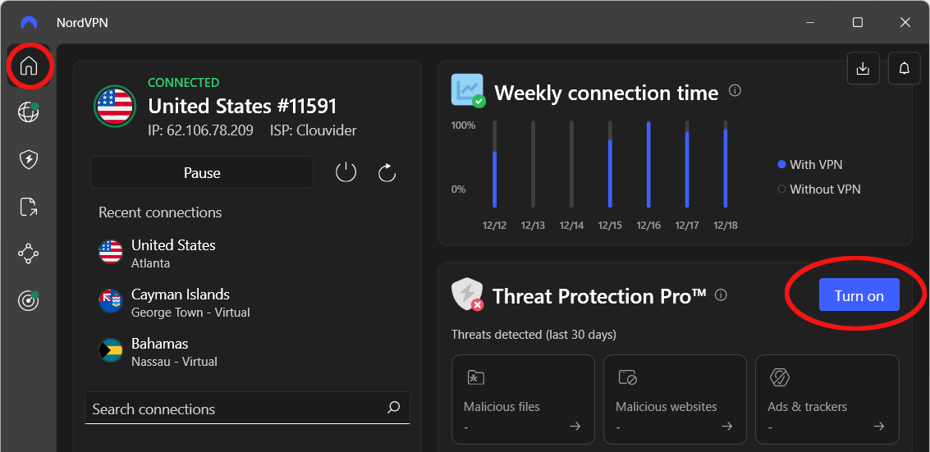This screenshot has height=452, width=930.
Task: Click the 12/13 date label
Action: tap(533, 225)
